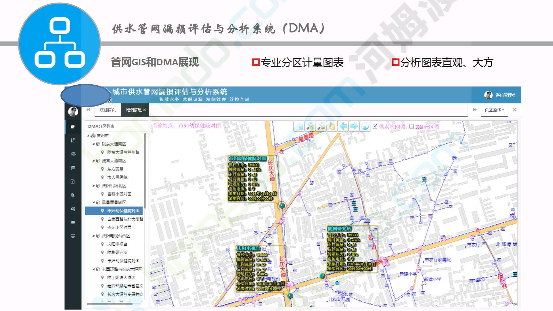Screen dimensions: 553x311
Task: Collapse the 岐黄大道南区 tree node
Action: 94,161
